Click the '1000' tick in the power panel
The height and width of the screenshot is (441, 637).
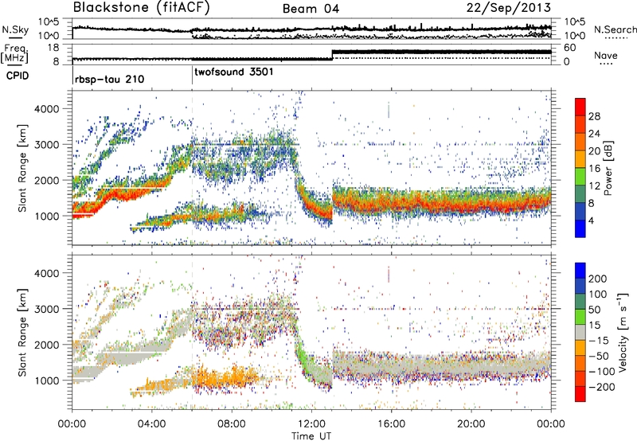[46, 216]
